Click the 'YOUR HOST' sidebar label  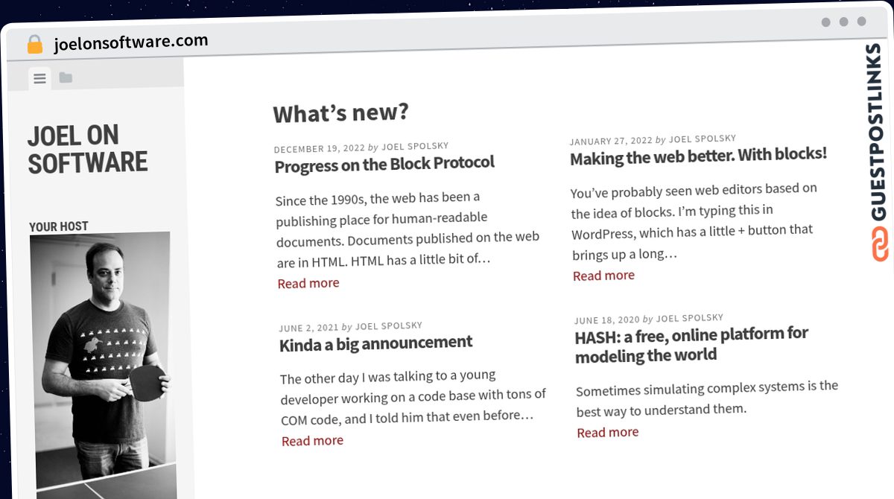point(59,226)
